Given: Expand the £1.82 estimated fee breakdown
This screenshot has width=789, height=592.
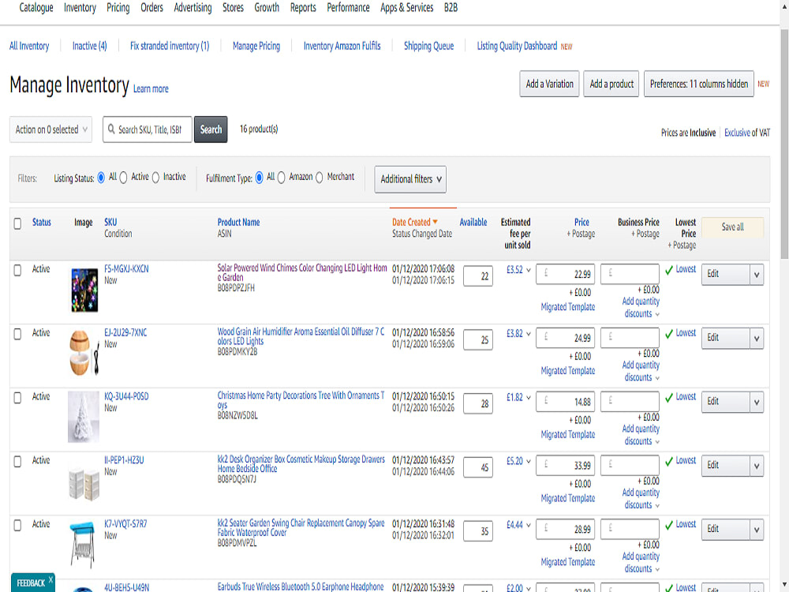Looking at the screenshot, I should coord(529,398).
